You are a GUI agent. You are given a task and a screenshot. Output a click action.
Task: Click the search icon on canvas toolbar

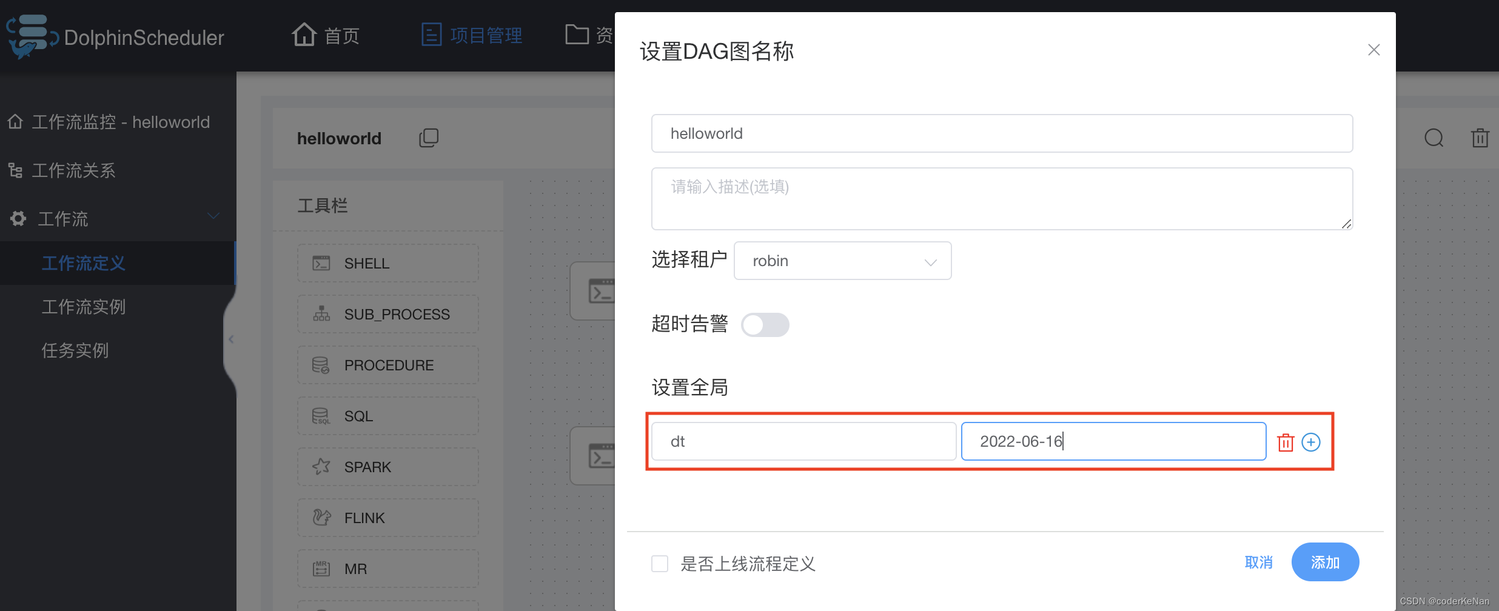(x=1434, y=138)
